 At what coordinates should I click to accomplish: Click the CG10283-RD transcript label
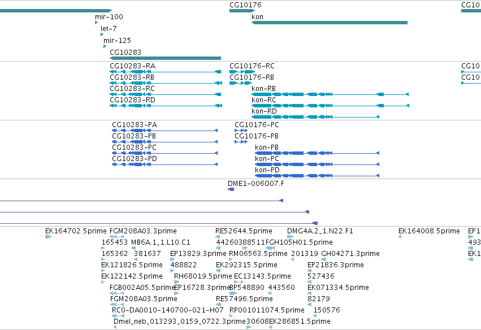click(132, 100)
